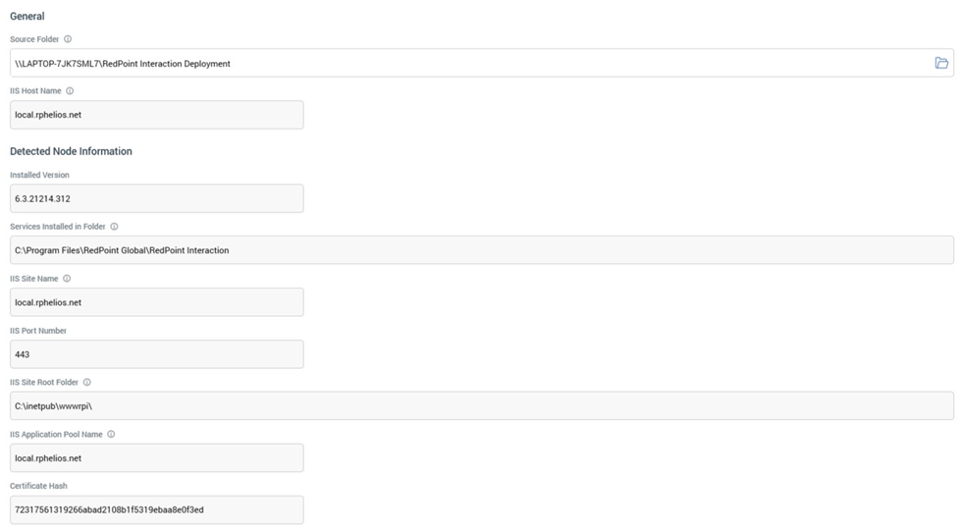Click the Detected Node Information heading
957x531 pixels.
click(x=71, y=151)
